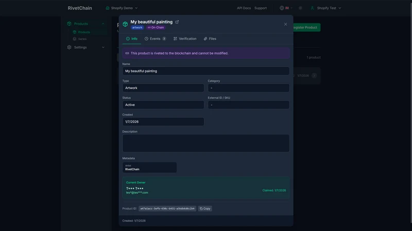Open the Support link

261,8
